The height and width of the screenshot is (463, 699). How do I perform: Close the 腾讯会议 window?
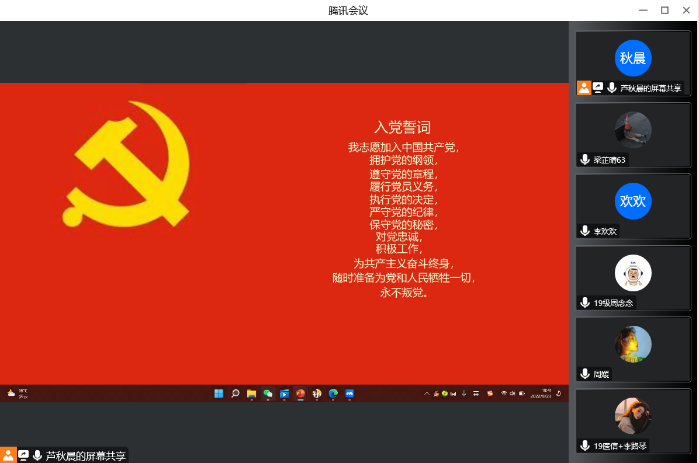point(687,11)
